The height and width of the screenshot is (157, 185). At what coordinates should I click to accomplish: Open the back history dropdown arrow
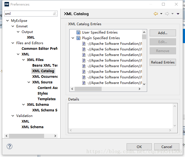tap(161, 14)
